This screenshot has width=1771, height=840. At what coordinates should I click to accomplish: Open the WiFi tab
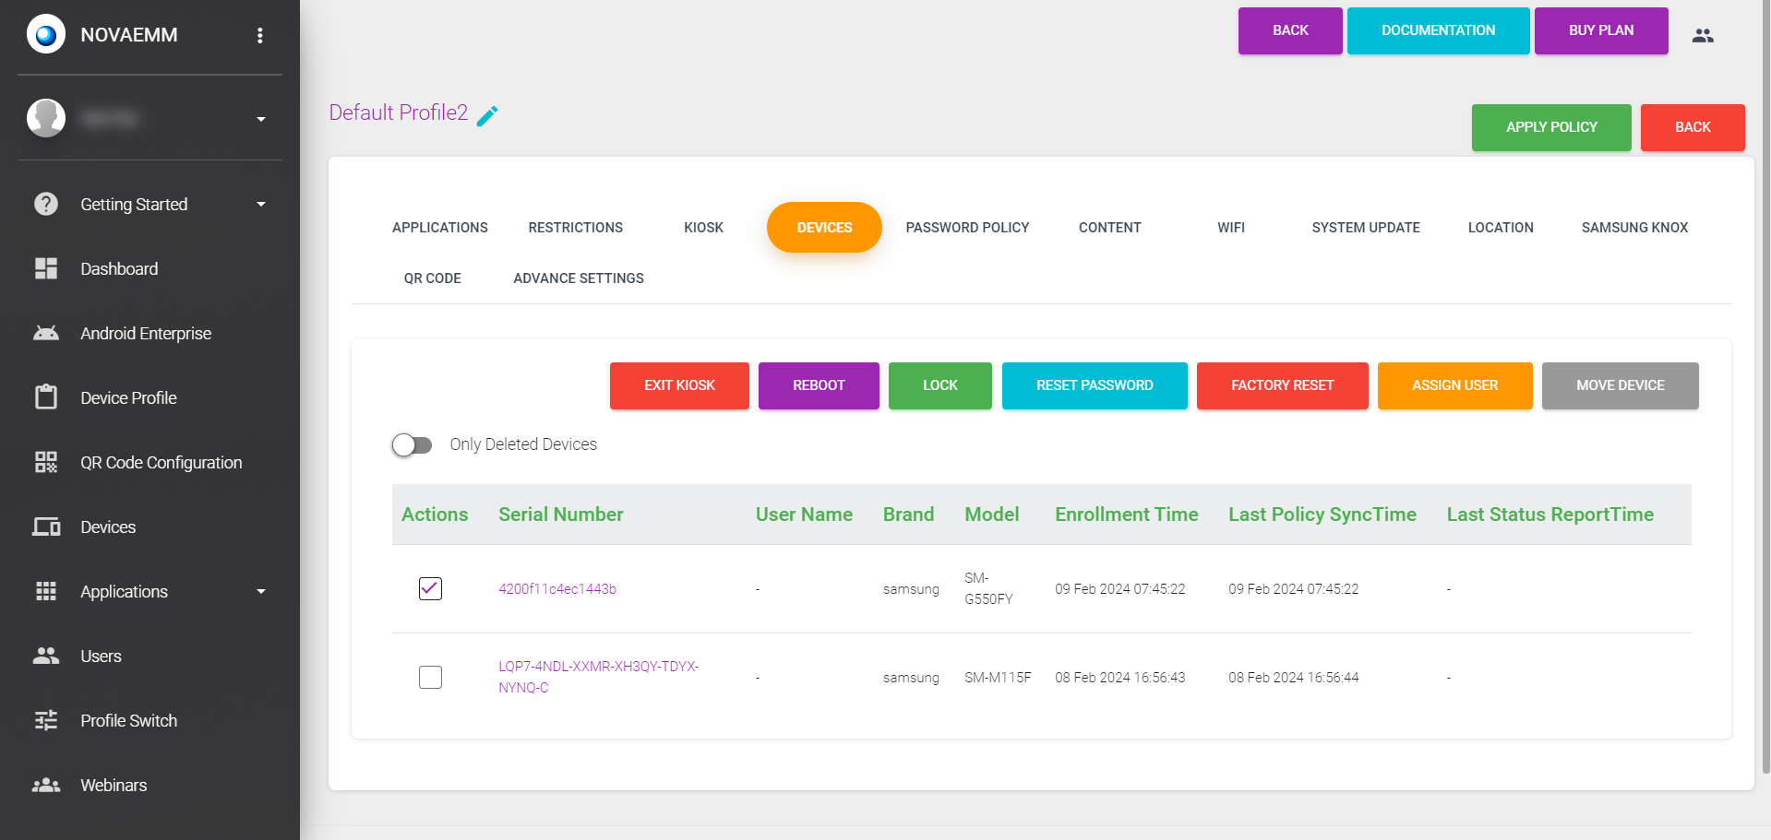coord(1231,228)
